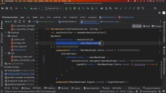The height and width of the screenshot is (93, 166).
Task: Open the Terminal tool window
Action: 63,88
